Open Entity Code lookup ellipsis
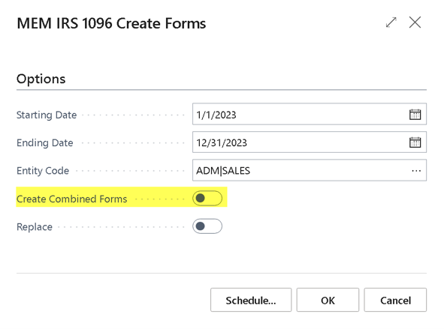 point(416,171)
